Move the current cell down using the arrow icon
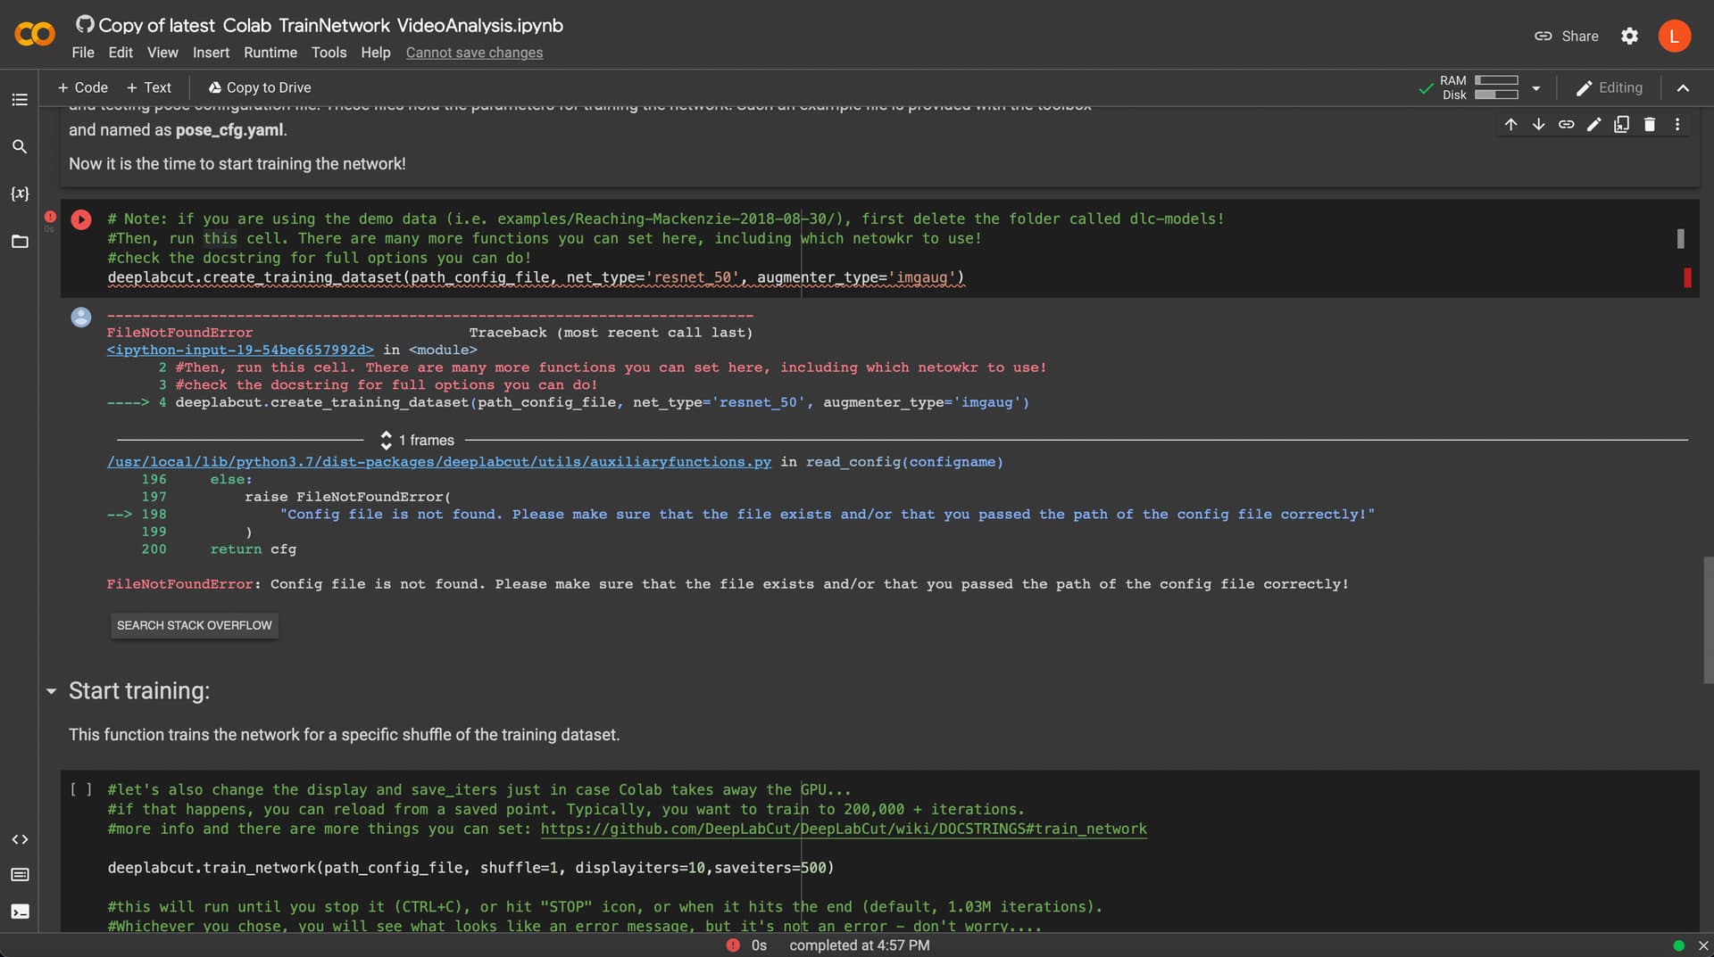1714x957 pixels. coord(1538,124)
